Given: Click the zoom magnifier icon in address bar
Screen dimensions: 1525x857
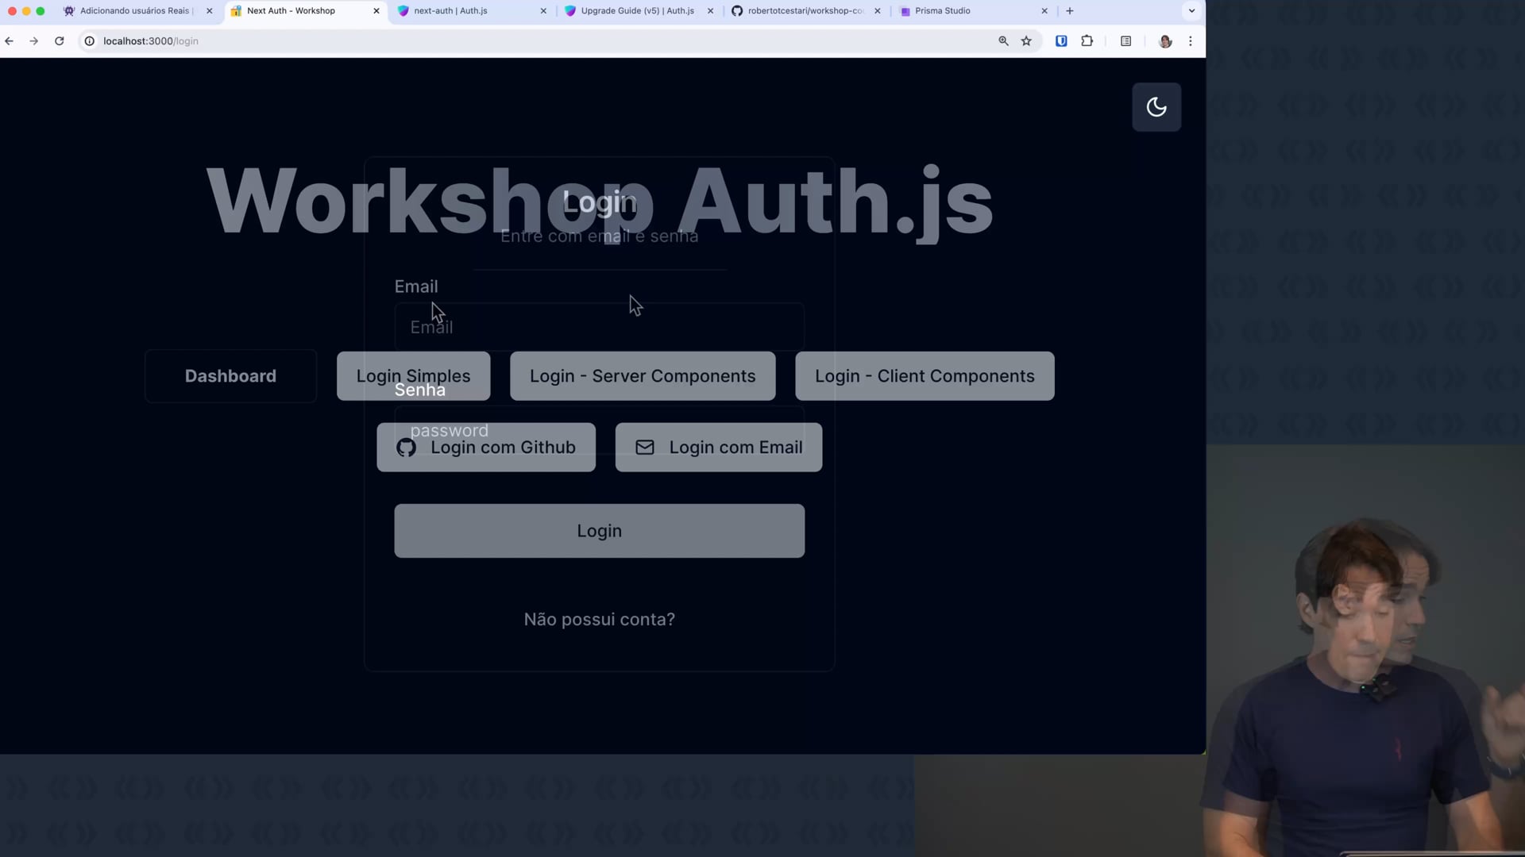Looking at the screenshot, I should pyautogui.click(x=1003, y=41).
